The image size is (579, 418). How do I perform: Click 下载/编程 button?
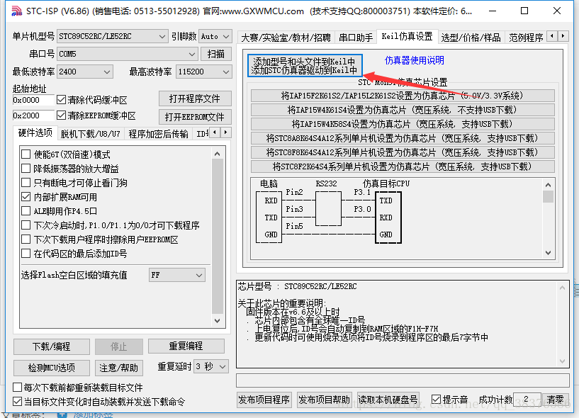pos(52,346)
